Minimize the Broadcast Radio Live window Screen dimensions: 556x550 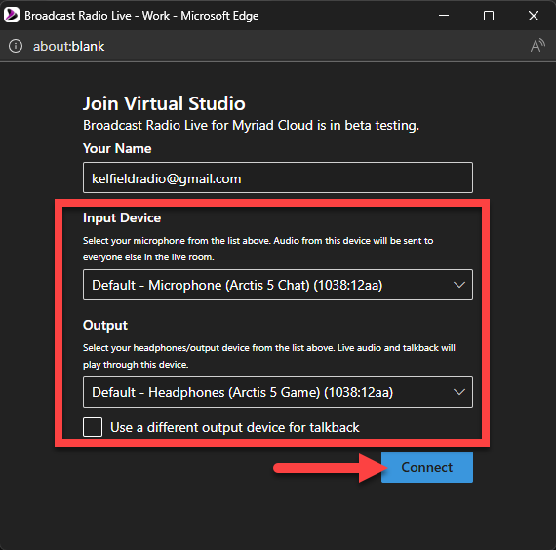click(444, 16)
